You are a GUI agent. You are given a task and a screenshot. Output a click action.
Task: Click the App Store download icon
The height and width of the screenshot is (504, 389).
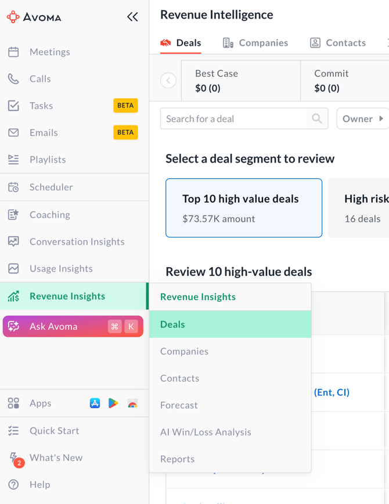point(95,403)
